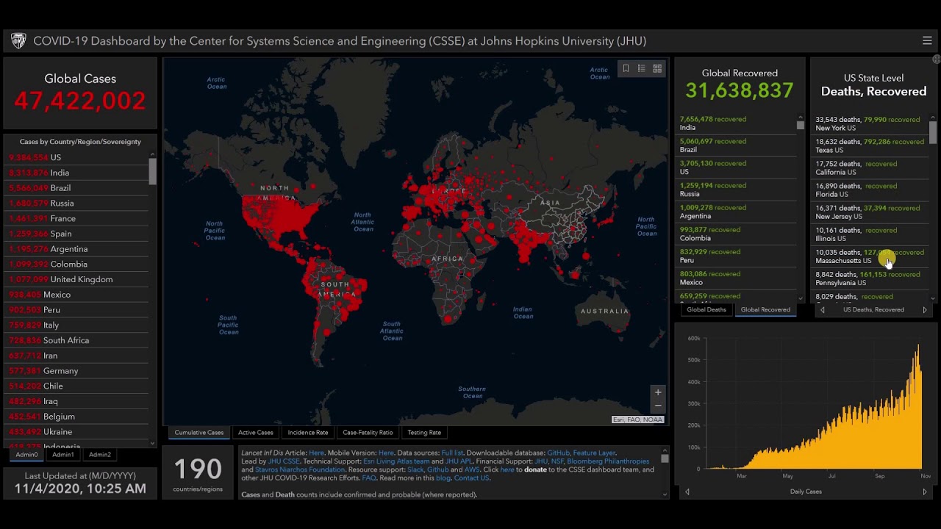This screenshot has width=941, height=529.
Task: Select India in the country cases list
Action: point(60,173)
